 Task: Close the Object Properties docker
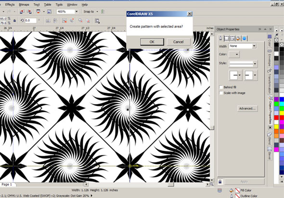click(271, 29)
